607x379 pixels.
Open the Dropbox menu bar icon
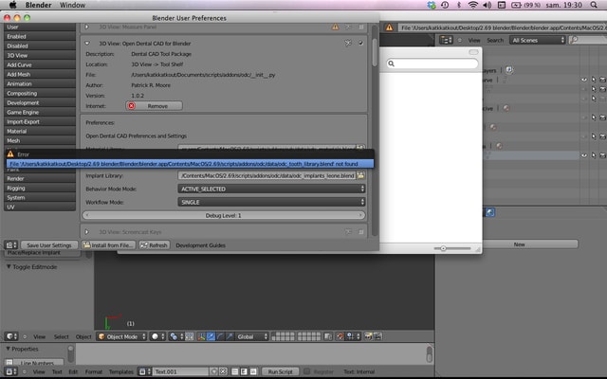[432, 5]
